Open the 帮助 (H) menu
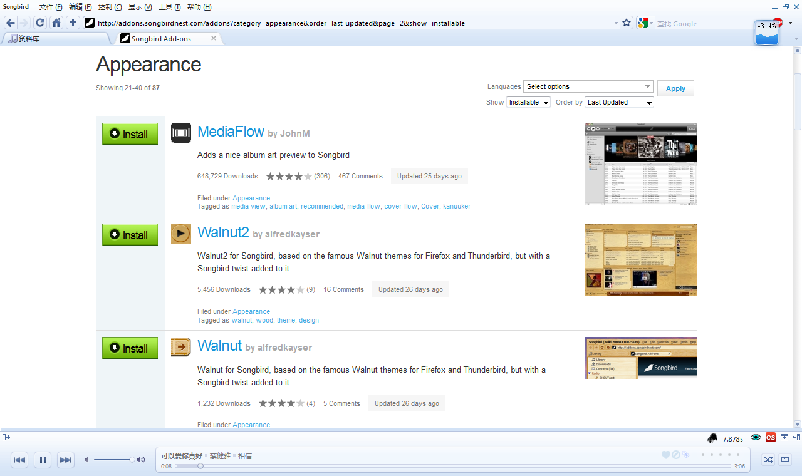 199,7
